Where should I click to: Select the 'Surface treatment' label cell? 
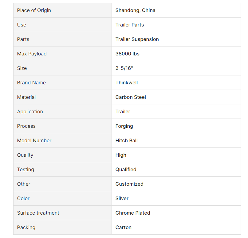(x=62, y=213)
